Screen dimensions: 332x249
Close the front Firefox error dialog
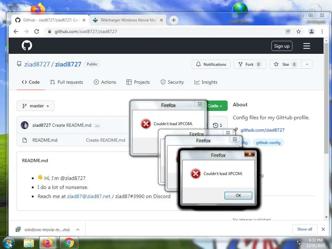click(250, 154)
